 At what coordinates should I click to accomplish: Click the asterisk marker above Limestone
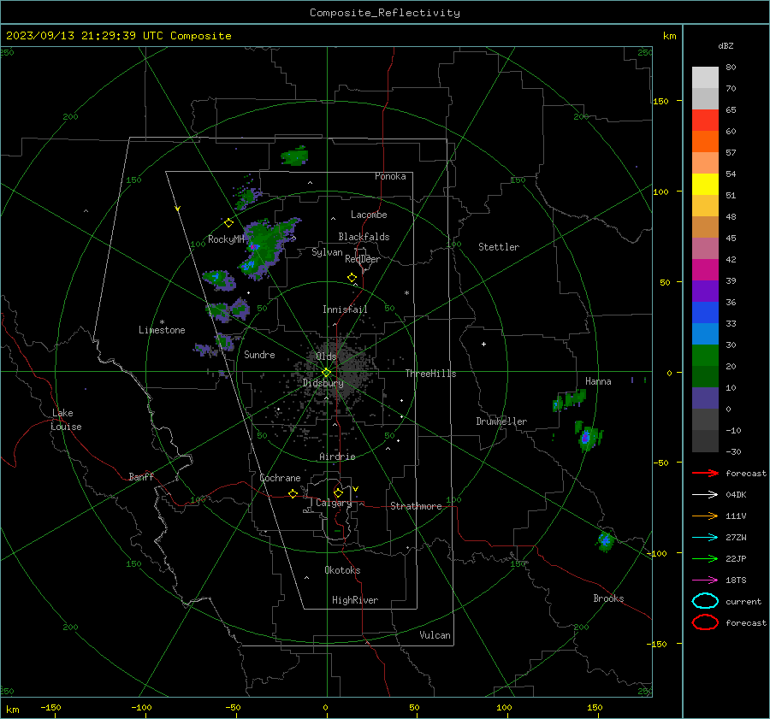(x=162, y=322)
